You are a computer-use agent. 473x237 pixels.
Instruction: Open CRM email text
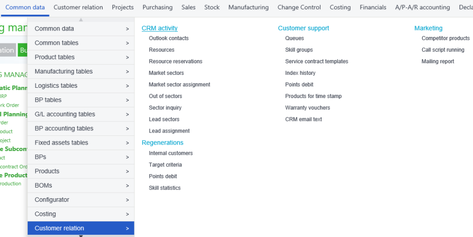[303, 119]
